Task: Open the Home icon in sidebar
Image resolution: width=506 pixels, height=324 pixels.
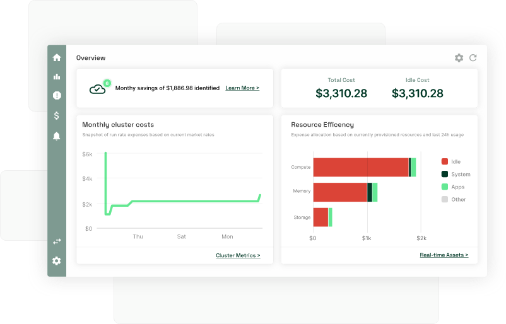Action: click(57, 58)
